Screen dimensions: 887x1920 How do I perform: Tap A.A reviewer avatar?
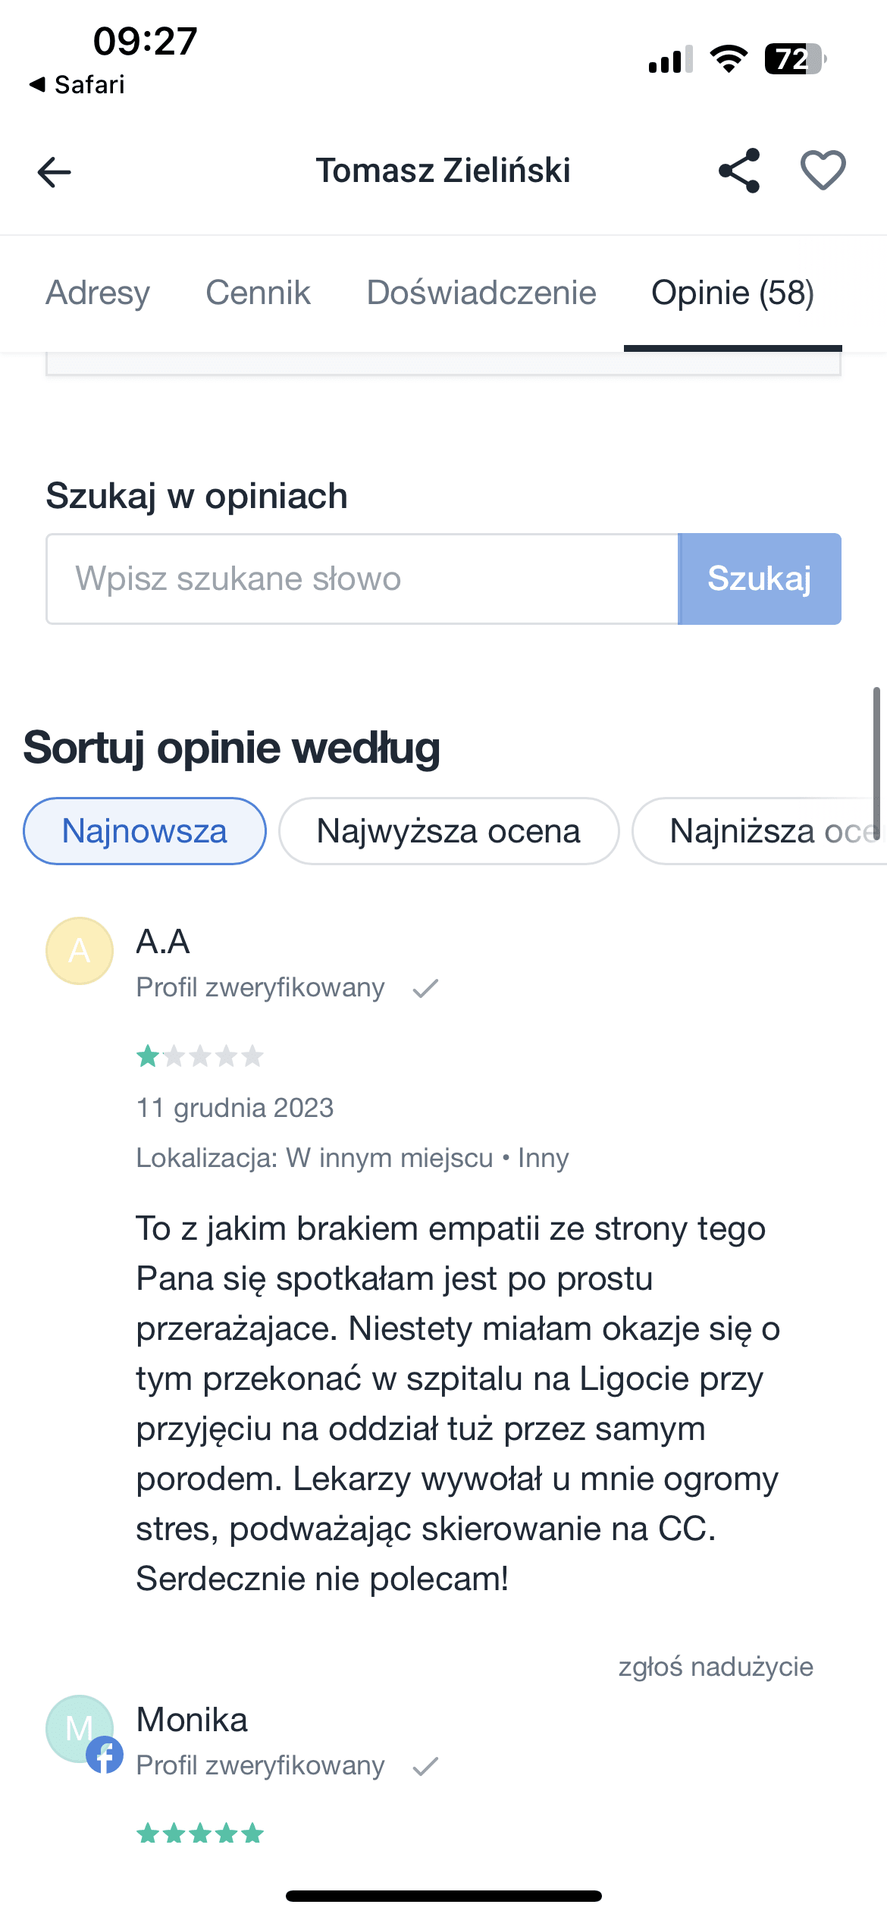pos(80,951)
